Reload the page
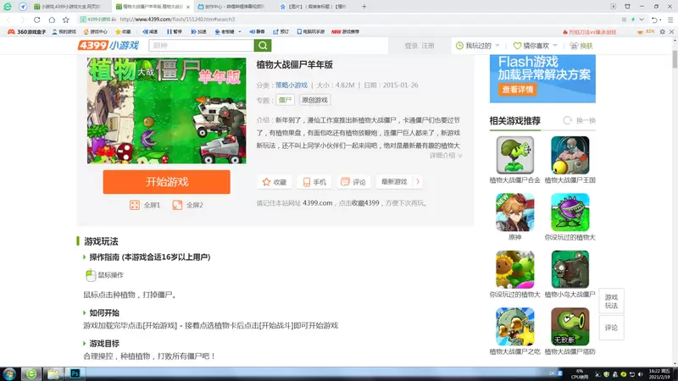 click(x=36, y=19)
